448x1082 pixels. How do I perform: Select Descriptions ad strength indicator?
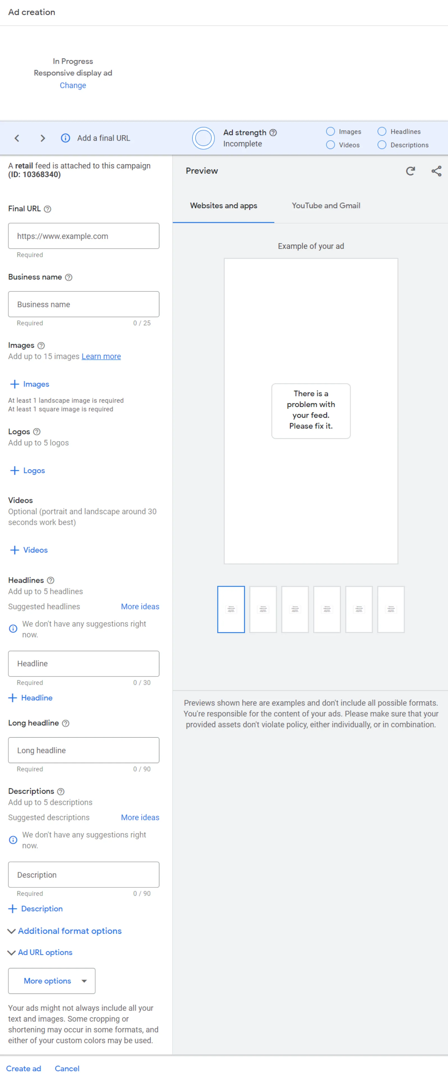point(382,145)
